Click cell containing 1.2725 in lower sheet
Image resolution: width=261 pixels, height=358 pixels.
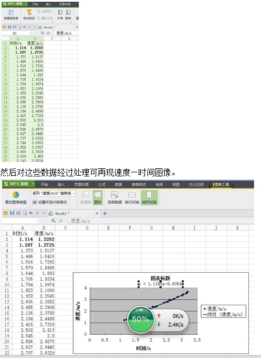pyautogui.click(x=44, y=245)
